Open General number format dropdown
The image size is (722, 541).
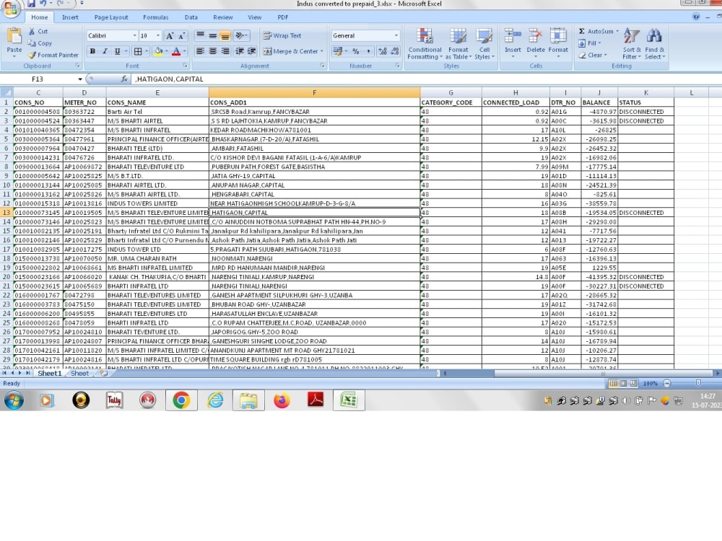click(396, 35)
